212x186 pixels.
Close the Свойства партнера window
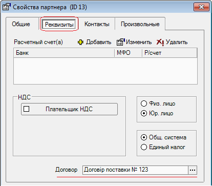201,7
